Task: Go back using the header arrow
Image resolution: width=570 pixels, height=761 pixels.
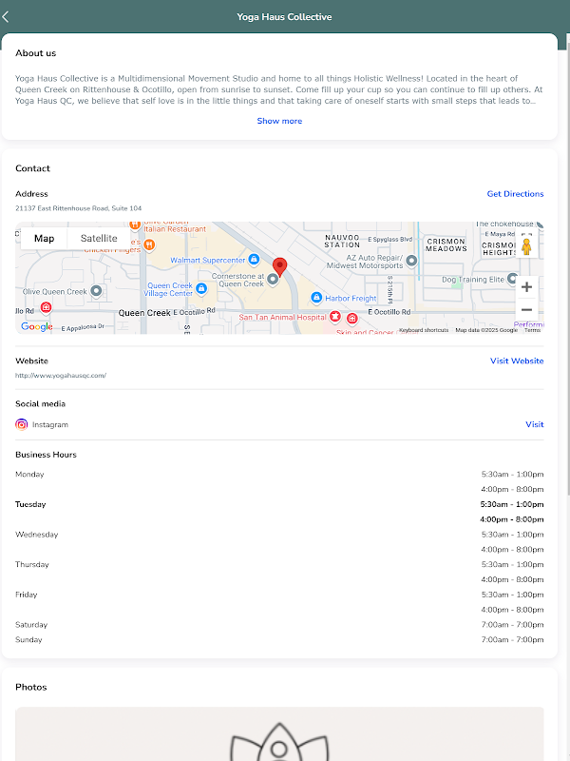Action: point(8,16)
